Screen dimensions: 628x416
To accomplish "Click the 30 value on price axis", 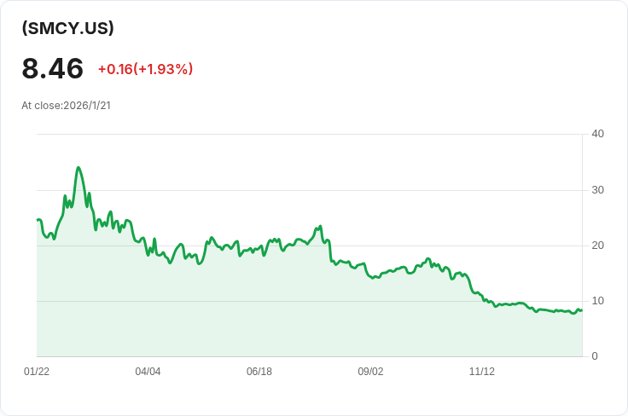I will [597, 189].
